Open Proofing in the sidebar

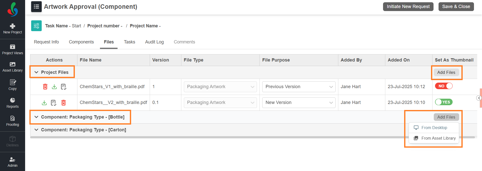coord(13,121)
